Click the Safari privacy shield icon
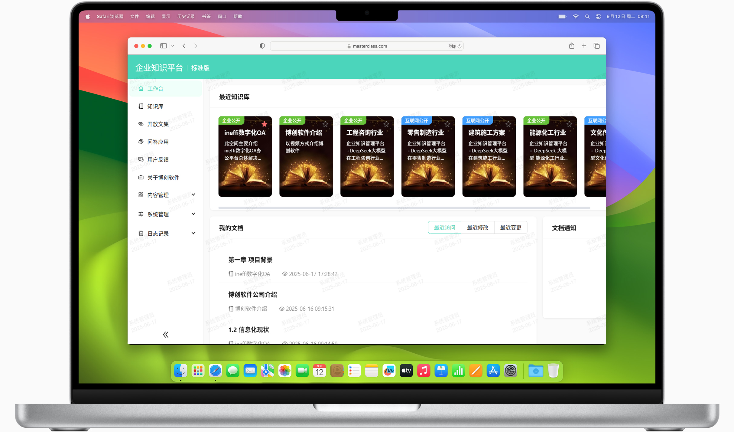This screenshot has width=734, height=432. 262,46
